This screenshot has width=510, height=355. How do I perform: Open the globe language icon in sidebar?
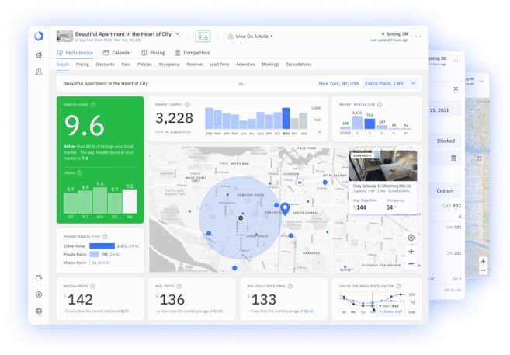(39, 311)
